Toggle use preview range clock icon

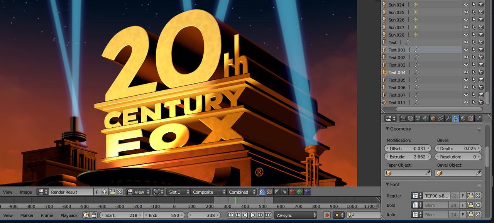(86, 215)
